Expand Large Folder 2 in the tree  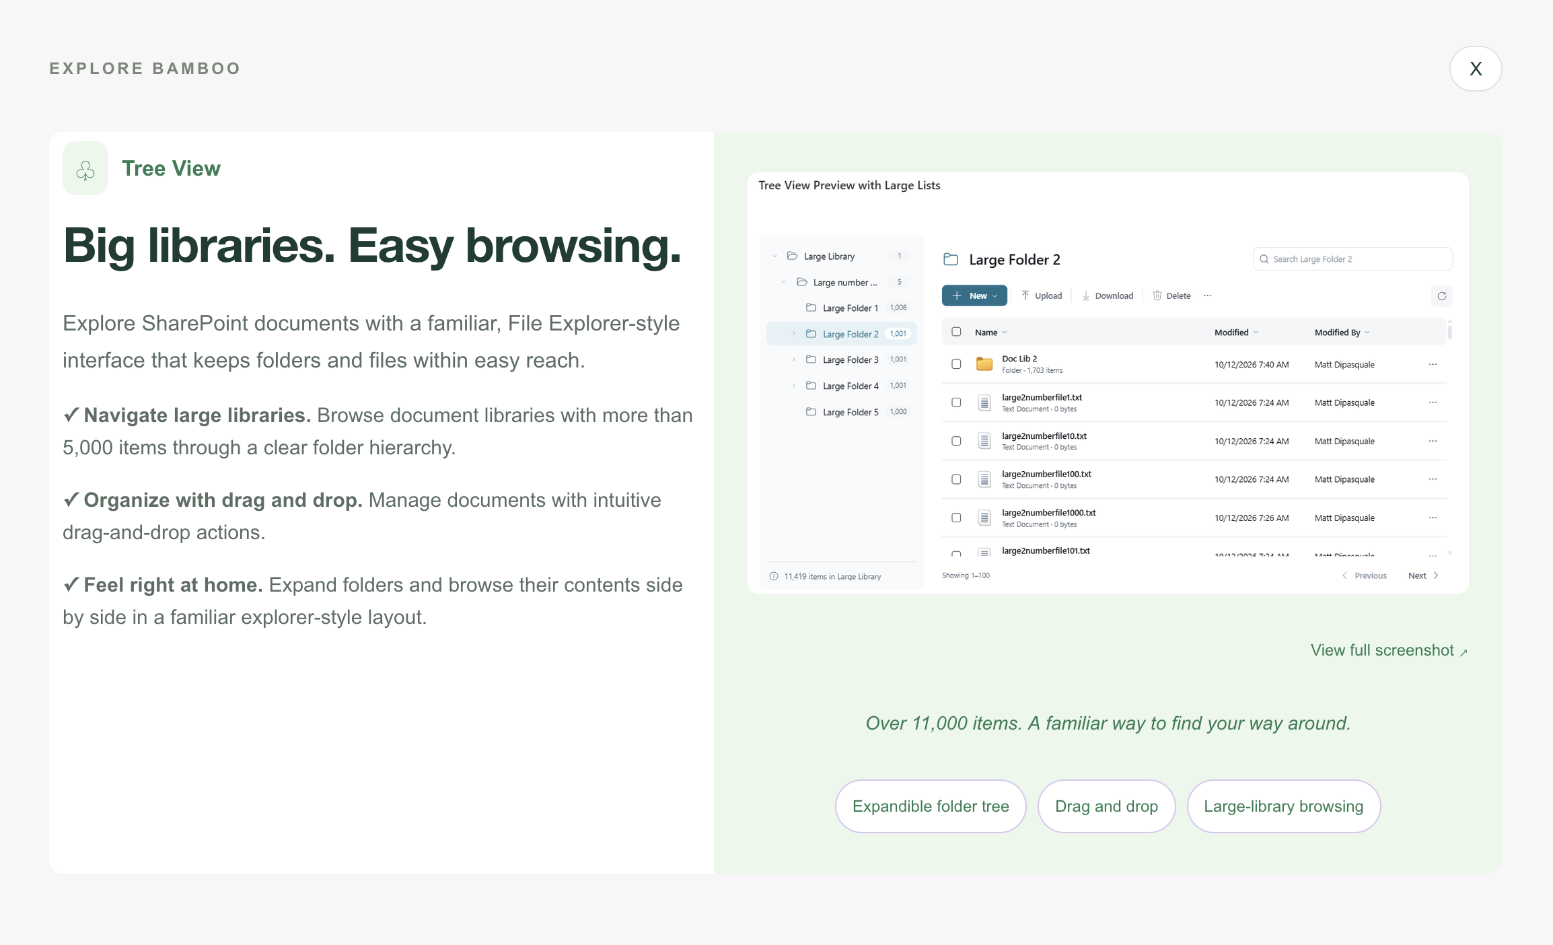(794, 334)
